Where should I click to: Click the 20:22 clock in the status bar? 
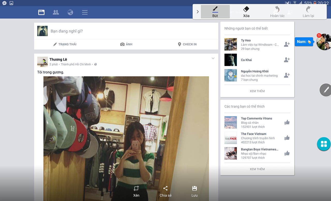(323, 3)
